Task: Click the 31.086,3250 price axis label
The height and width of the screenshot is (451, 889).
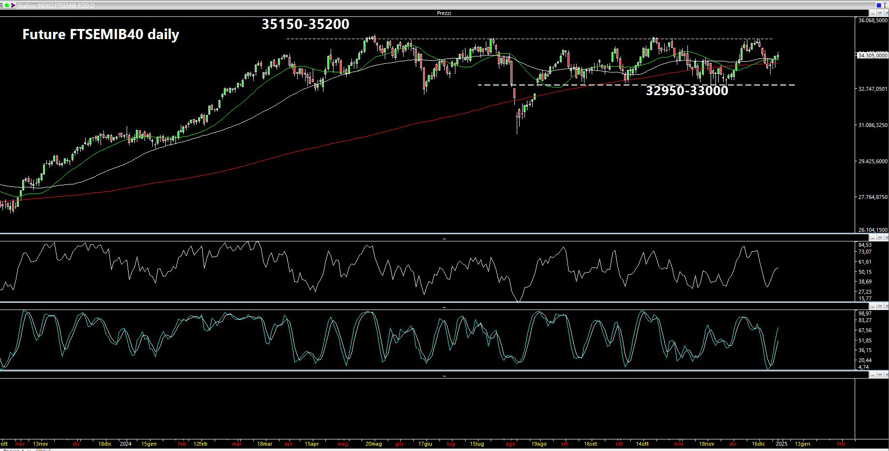Action: click(x=873, y=125)
